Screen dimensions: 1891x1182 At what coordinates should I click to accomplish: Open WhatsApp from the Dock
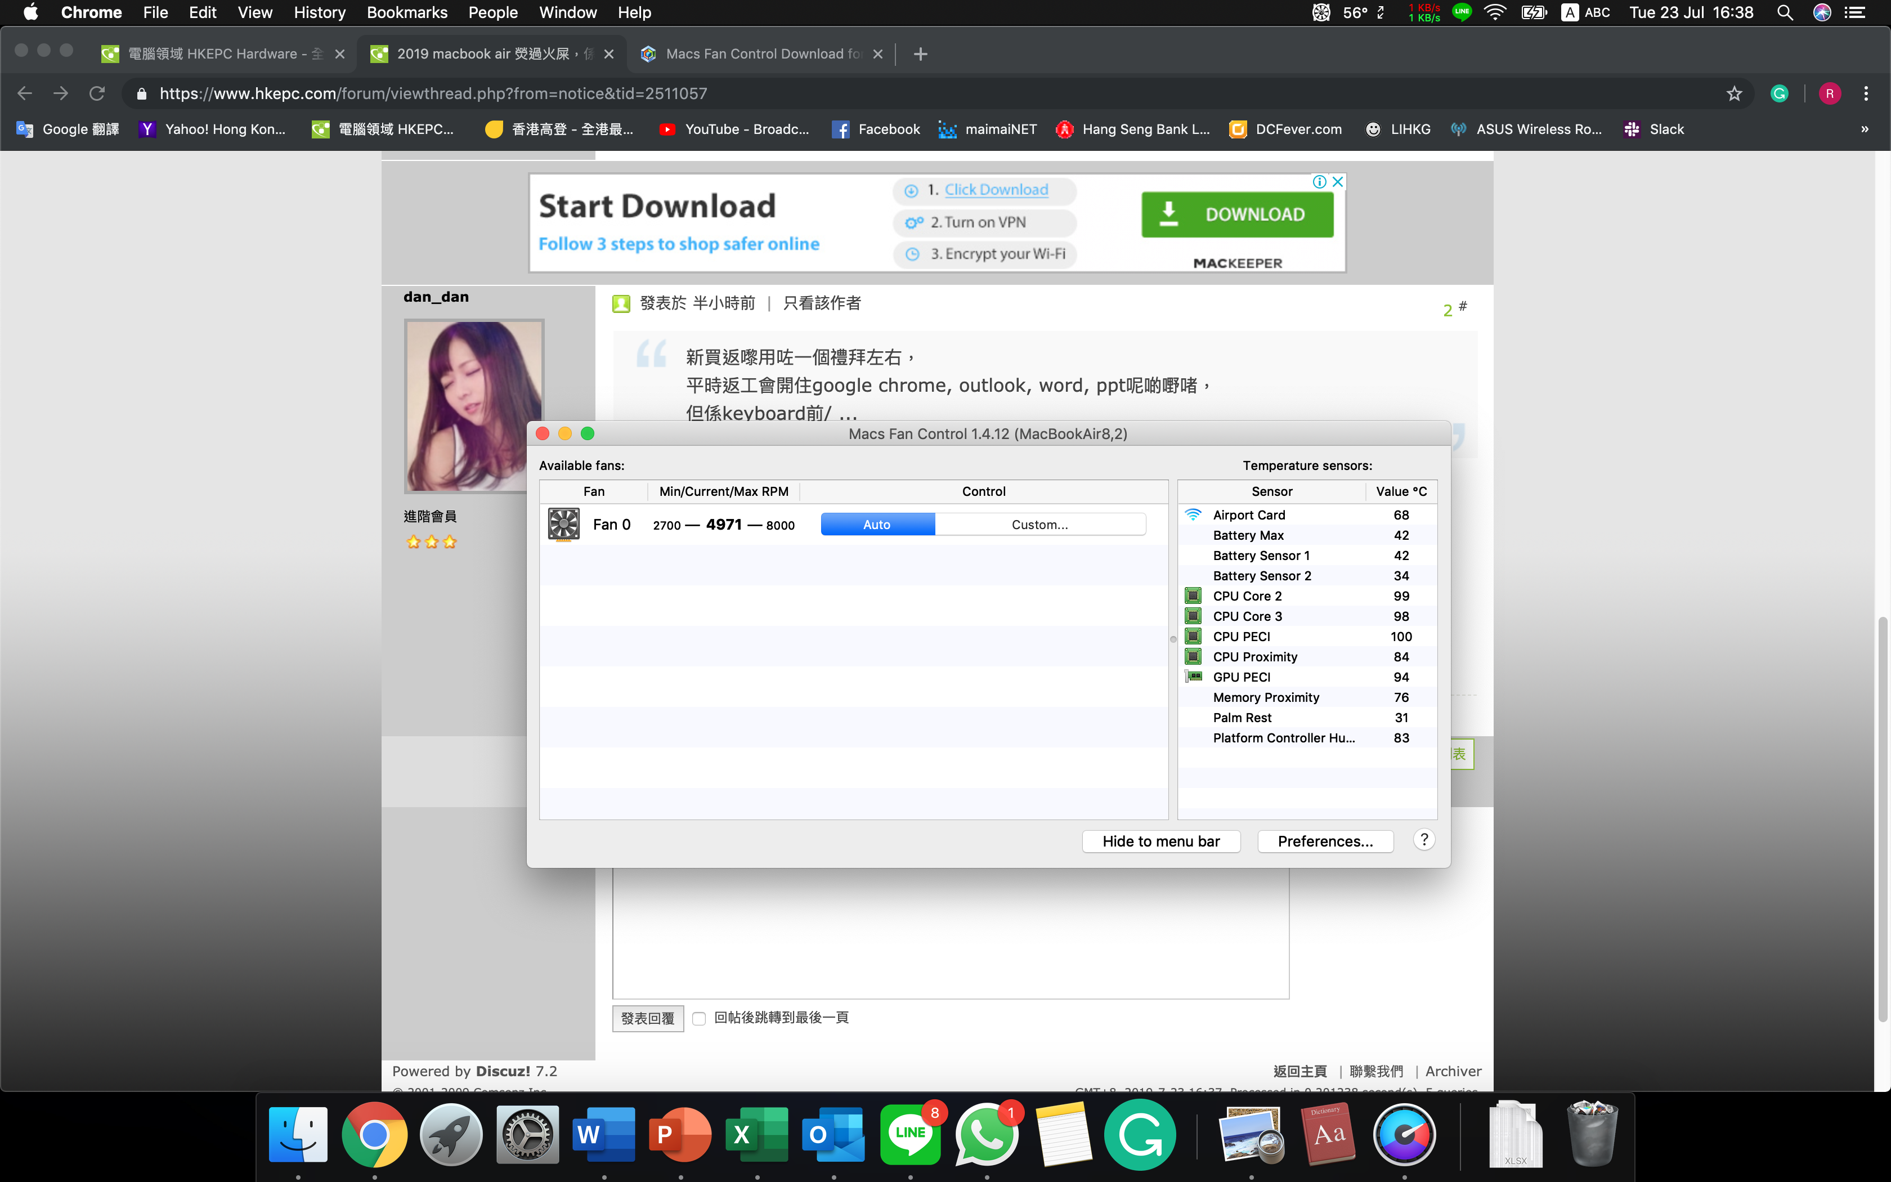[987, 1134]
